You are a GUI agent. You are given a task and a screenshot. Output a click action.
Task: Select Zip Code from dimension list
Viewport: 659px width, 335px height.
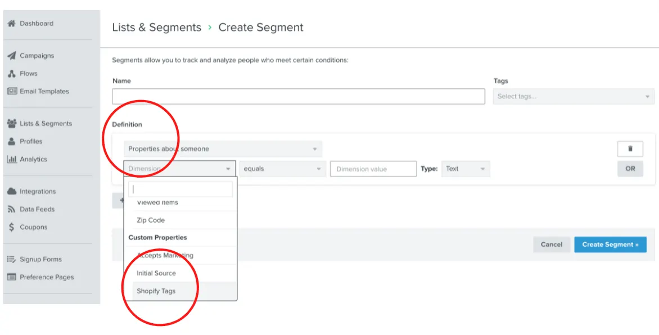tap(151, 220)
